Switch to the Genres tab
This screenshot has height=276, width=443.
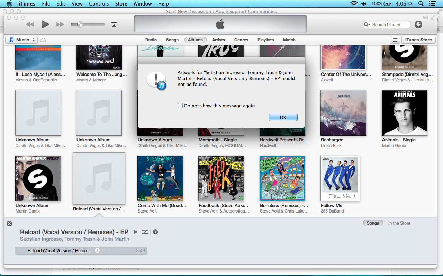click(241, 40)
